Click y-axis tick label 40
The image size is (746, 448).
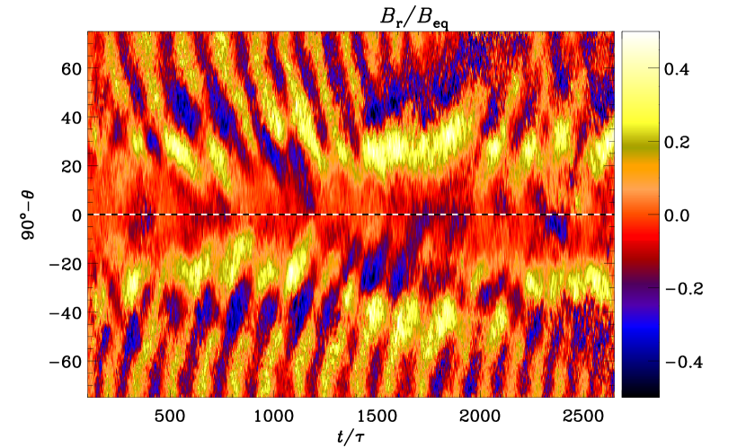click(x=71, y=117)
